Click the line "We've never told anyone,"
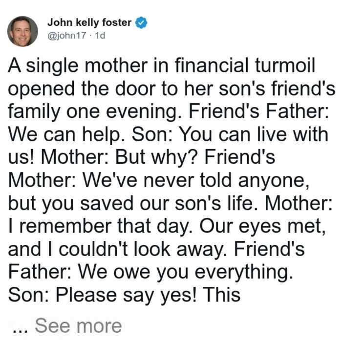 195,180
